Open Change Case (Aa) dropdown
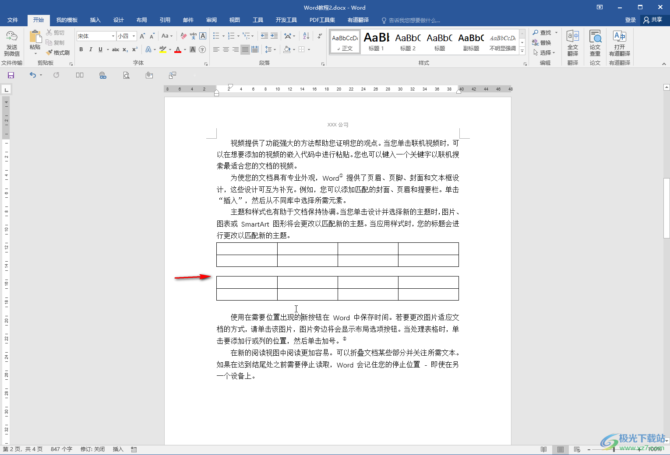The image size is (670, 455). (167, 36)
